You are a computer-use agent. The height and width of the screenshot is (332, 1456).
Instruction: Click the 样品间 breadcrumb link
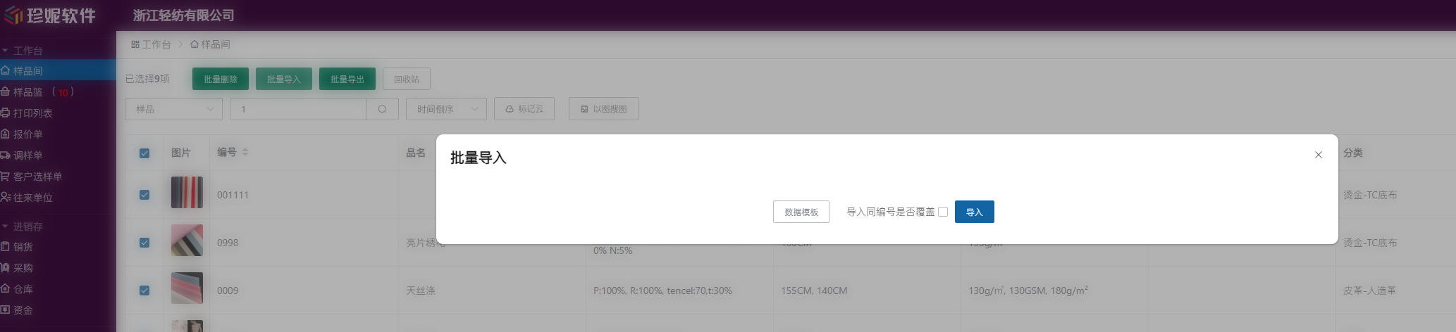(210, 44)
